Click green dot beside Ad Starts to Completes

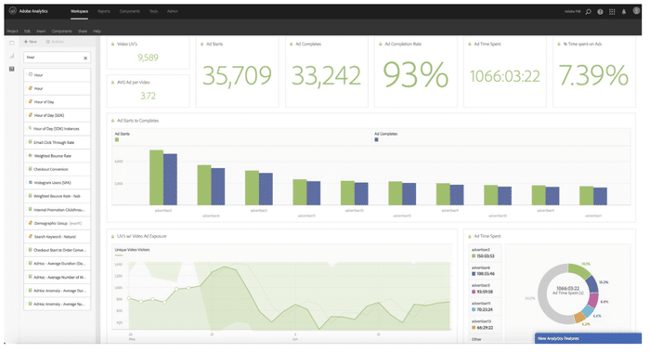click(x=112, y=121)
